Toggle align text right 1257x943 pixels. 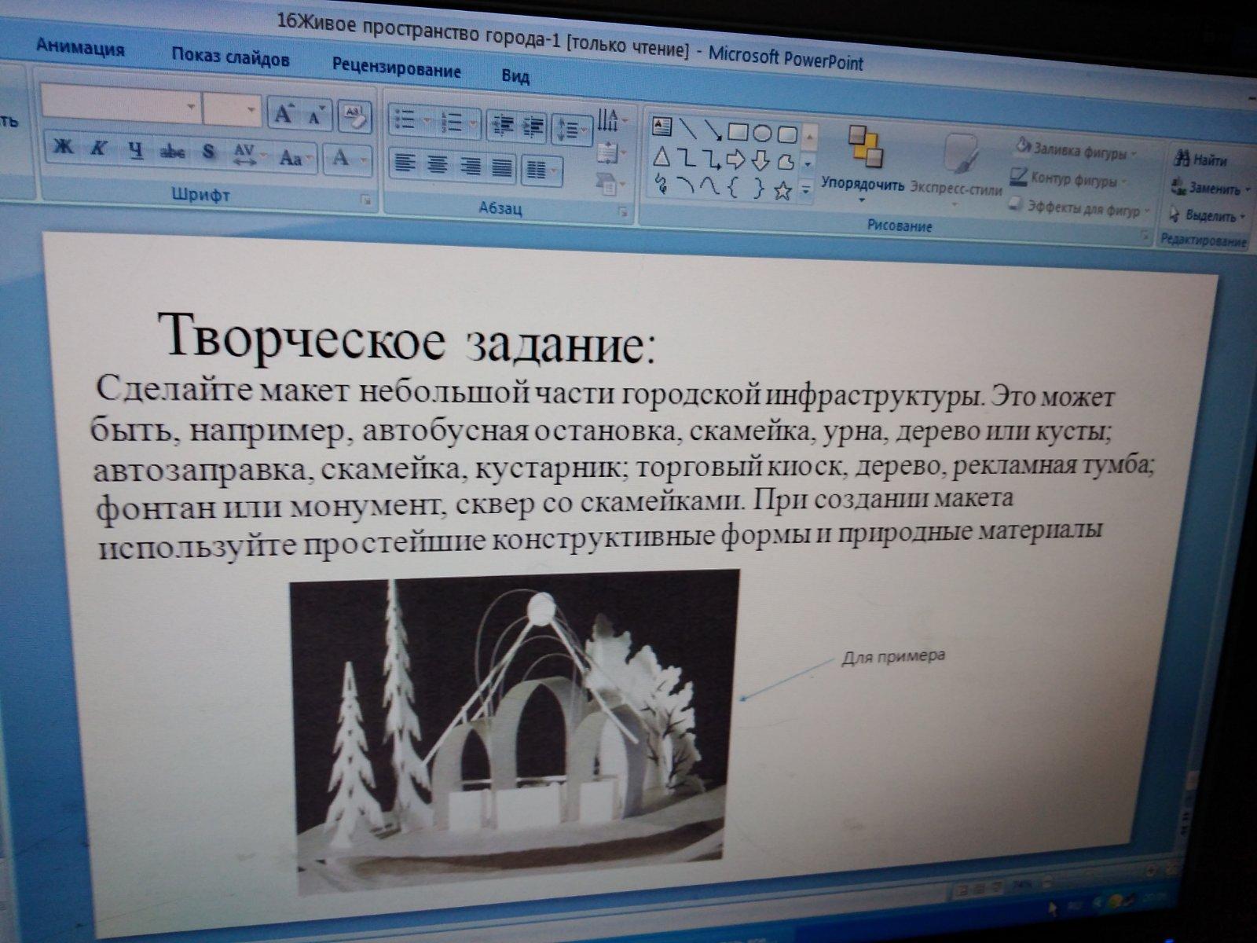pos(470,166)
